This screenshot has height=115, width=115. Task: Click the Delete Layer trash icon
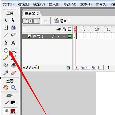coord(68,67)
